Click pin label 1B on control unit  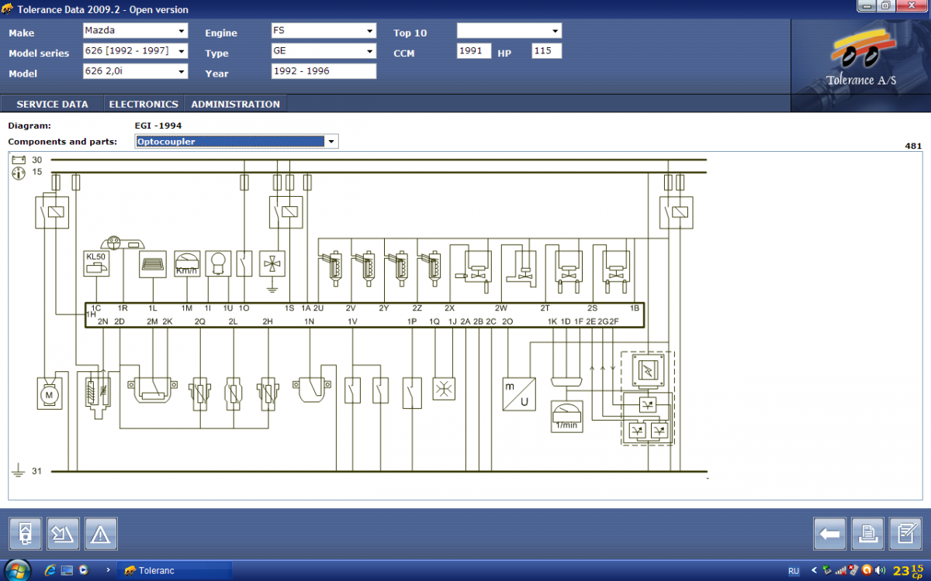click(x=635, y=308)
